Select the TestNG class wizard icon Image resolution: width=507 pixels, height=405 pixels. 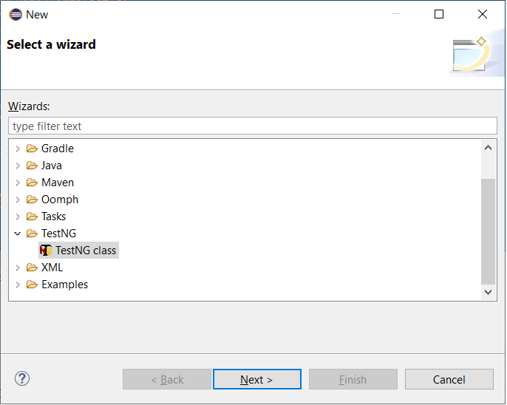coord(46,251)
